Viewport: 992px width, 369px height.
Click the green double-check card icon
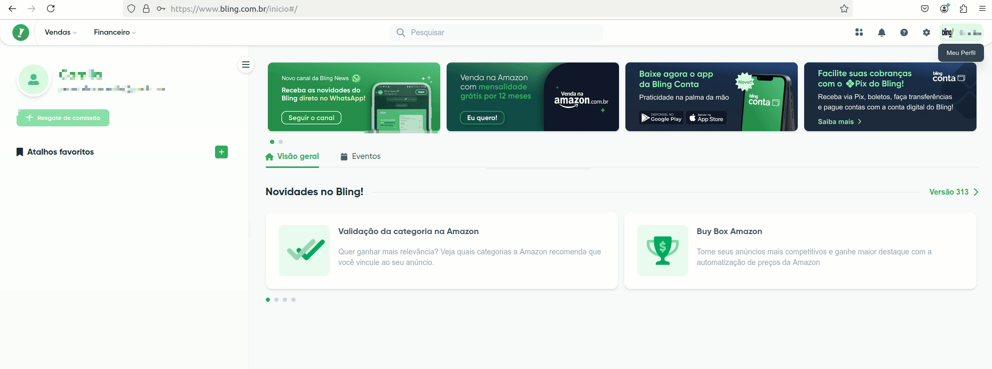coord(304,251)
